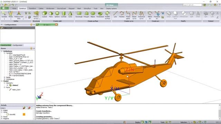Collapse the Variables tree node

(4, 53)
